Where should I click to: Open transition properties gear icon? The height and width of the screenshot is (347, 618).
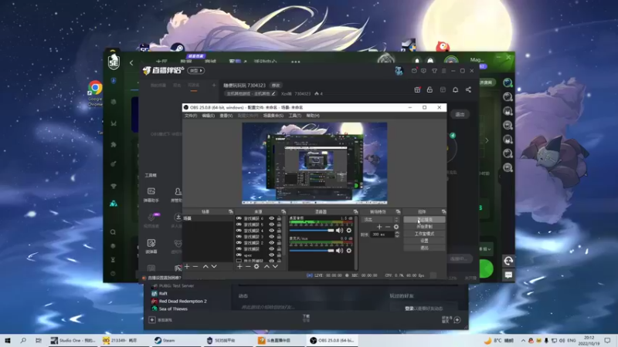coord(396,227)
